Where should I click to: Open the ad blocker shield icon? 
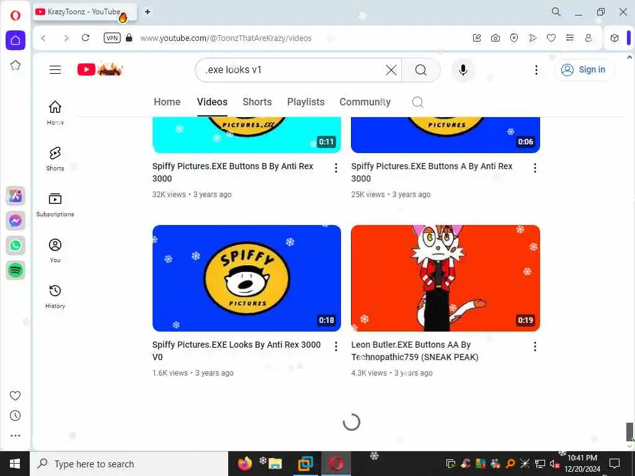point(514,38)
